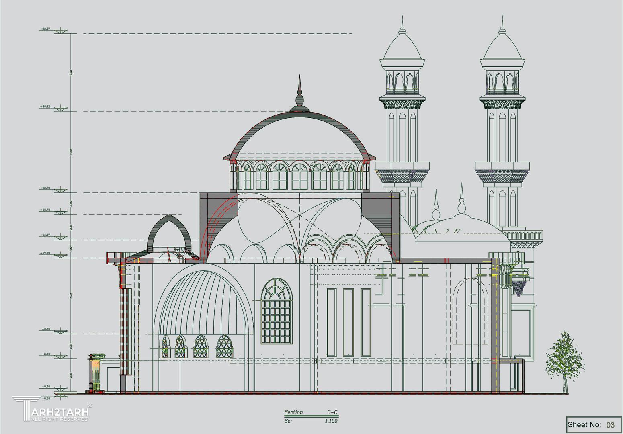This screenshot has width=623, height=434.
Task: Click the 7.00 vertical dimension text
Action: click(x=71, y=296)
